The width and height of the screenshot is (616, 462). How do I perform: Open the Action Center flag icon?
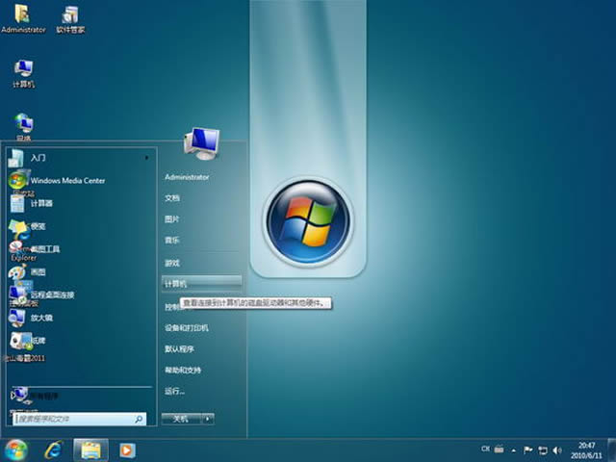click(528, 450)
